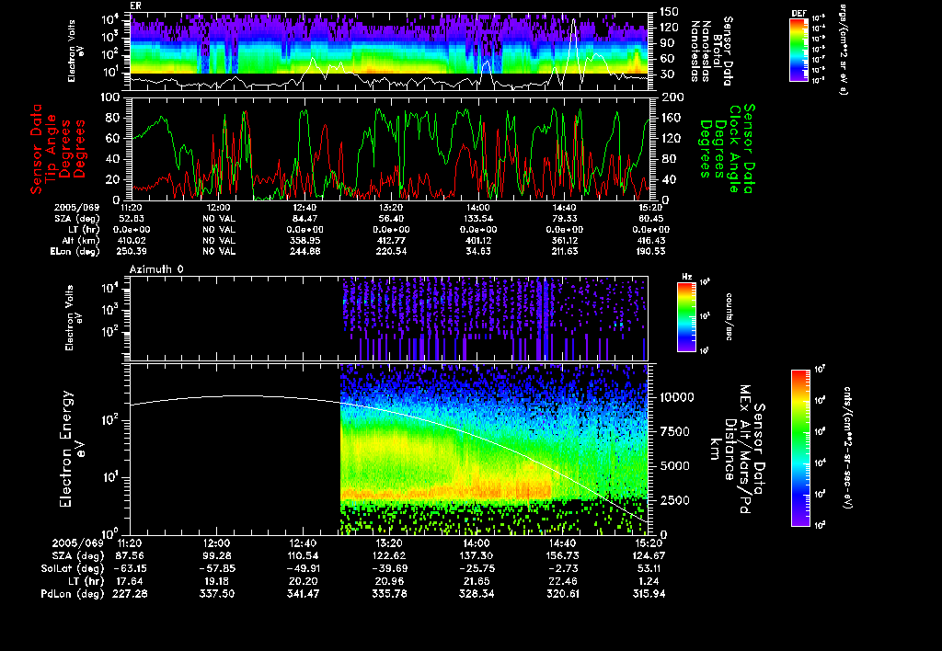The height and width of the screenshot is (651, 942).
Task: Click local time value "17.64"
Action: click(130, 581)
